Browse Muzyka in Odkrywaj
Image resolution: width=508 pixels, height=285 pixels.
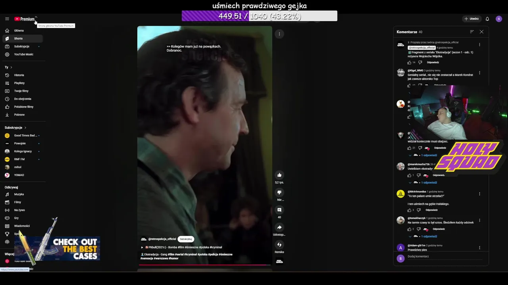coord(23,194)
